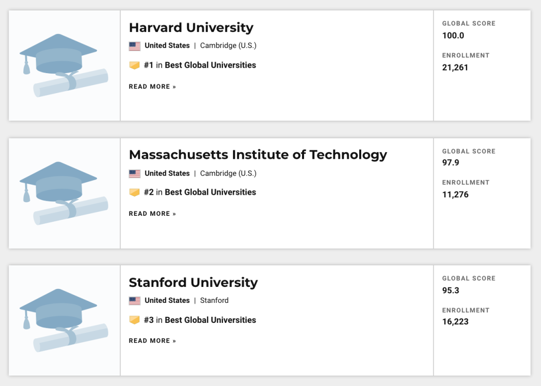Click the US flag in Stanford's card

[135, 301]
